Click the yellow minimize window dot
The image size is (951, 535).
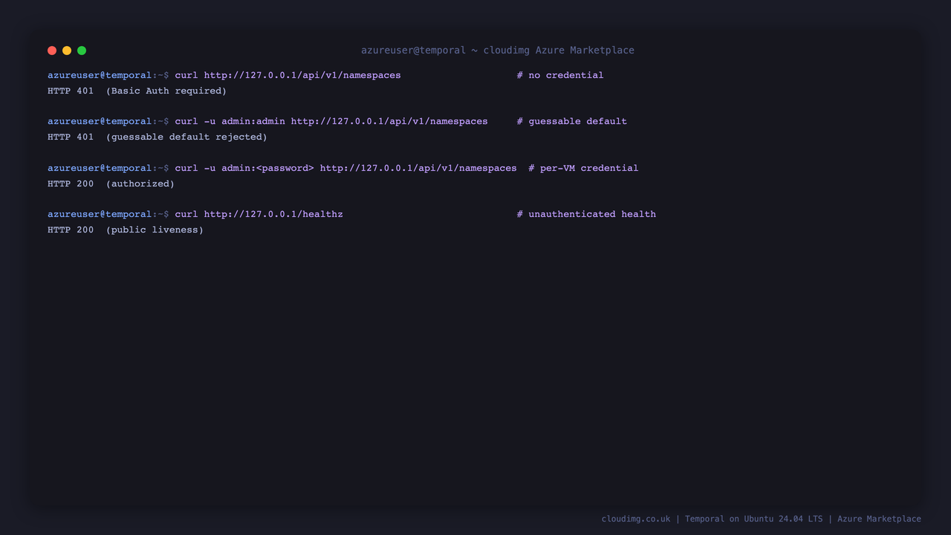[x=67, y=51]
